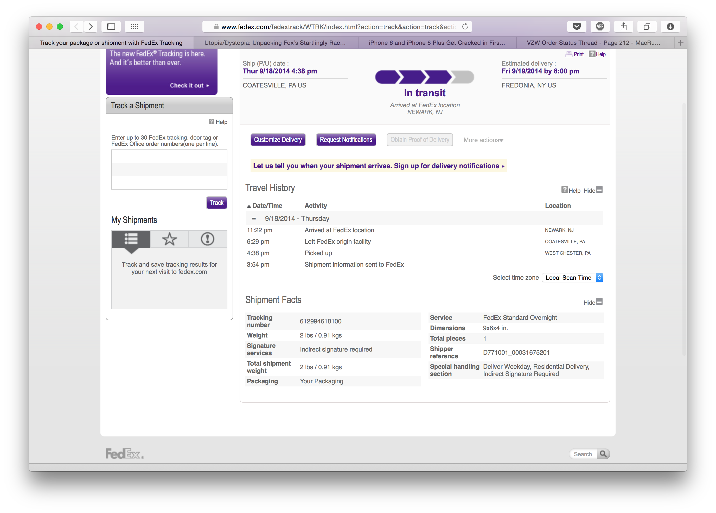
Task: Collapse the 9/18/2014 Thursday date group
Action: pos(254,218)
